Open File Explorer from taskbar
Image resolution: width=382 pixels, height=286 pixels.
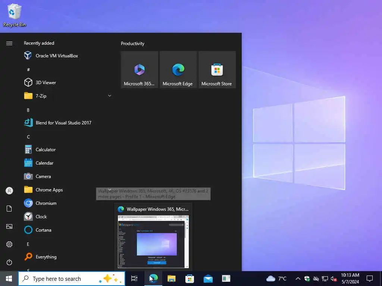(172, 279)
